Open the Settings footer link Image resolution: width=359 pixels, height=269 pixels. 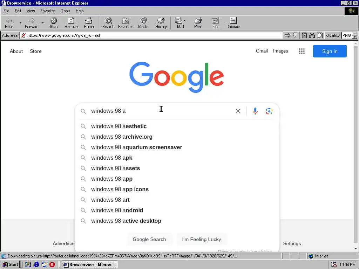(x=292, y=244)
